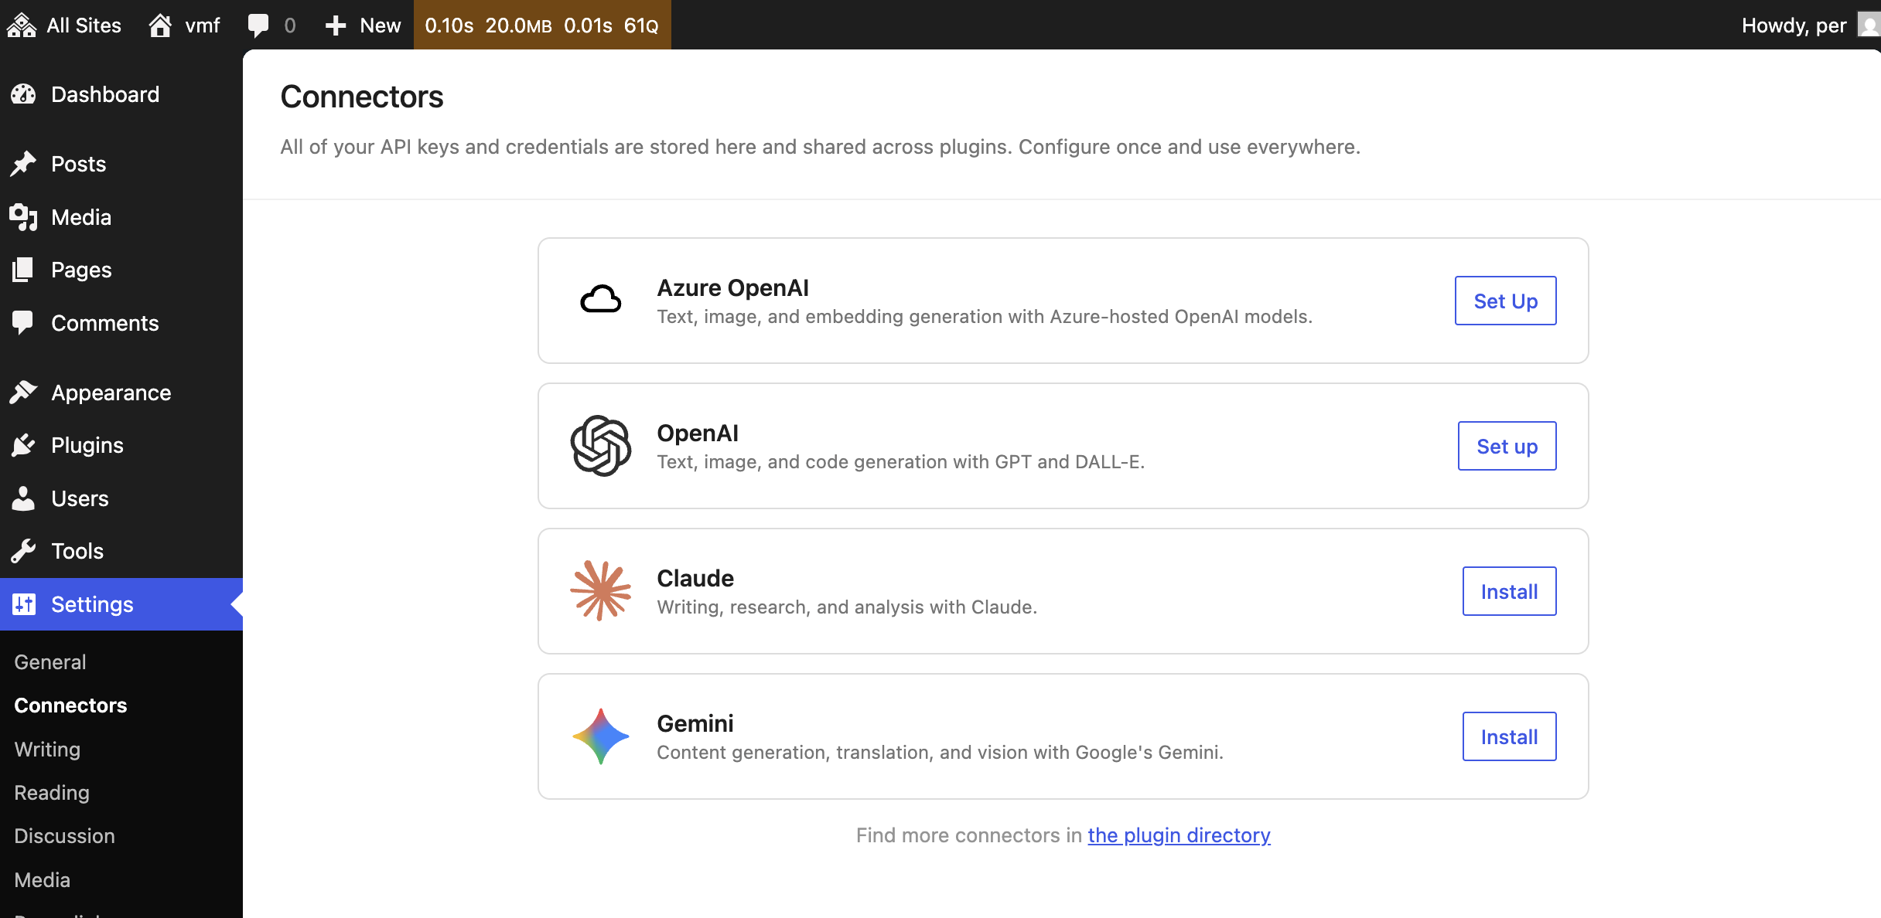Click the Appearance icon in sidebar
Image resolution: width=1881 pixels, height=918 pixels.
coord(24,392)
